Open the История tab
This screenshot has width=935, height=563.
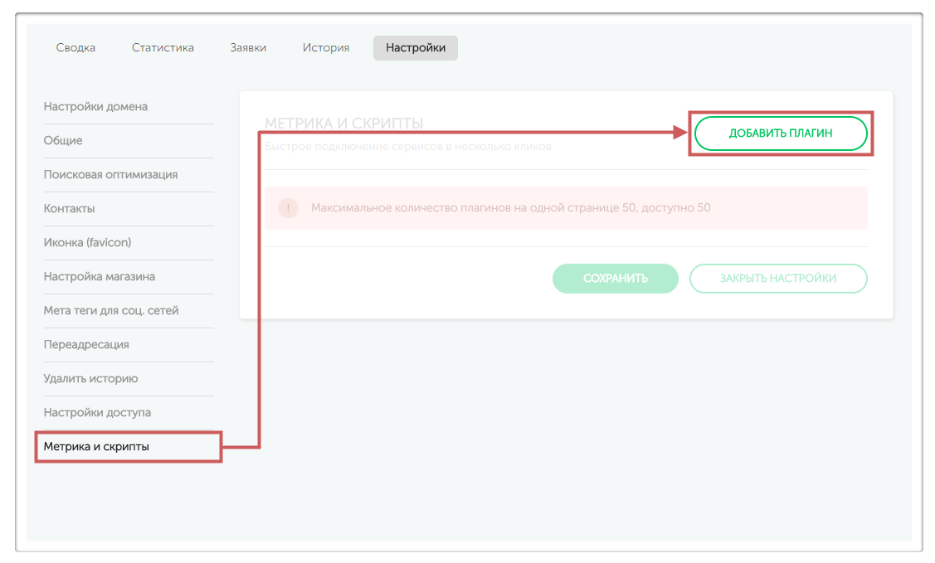[325, 48]
